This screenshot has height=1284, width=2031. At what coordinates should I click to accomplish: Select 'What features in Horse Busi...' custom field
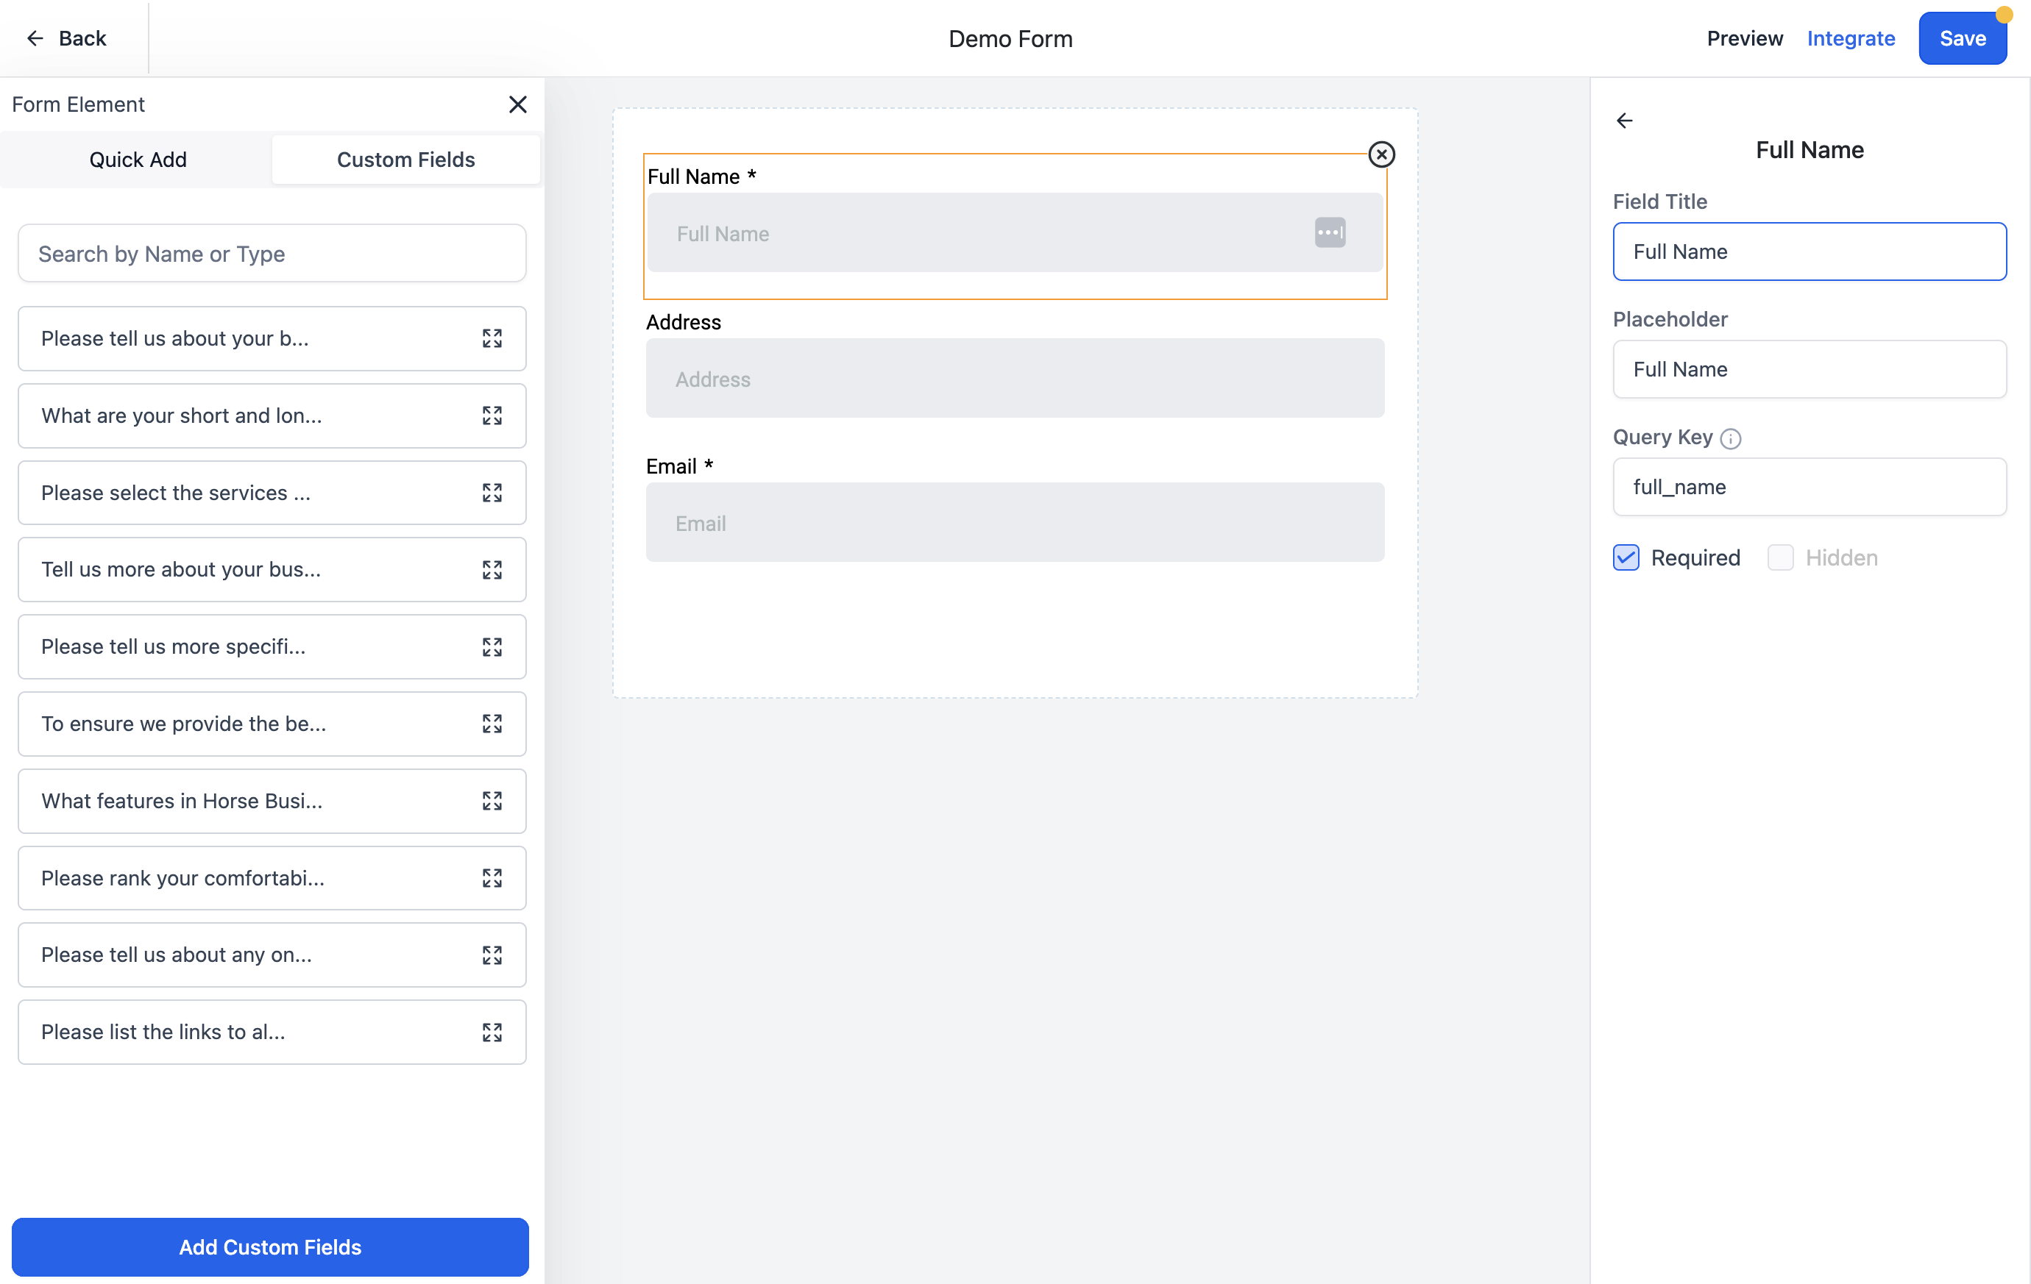pos(272,801)
